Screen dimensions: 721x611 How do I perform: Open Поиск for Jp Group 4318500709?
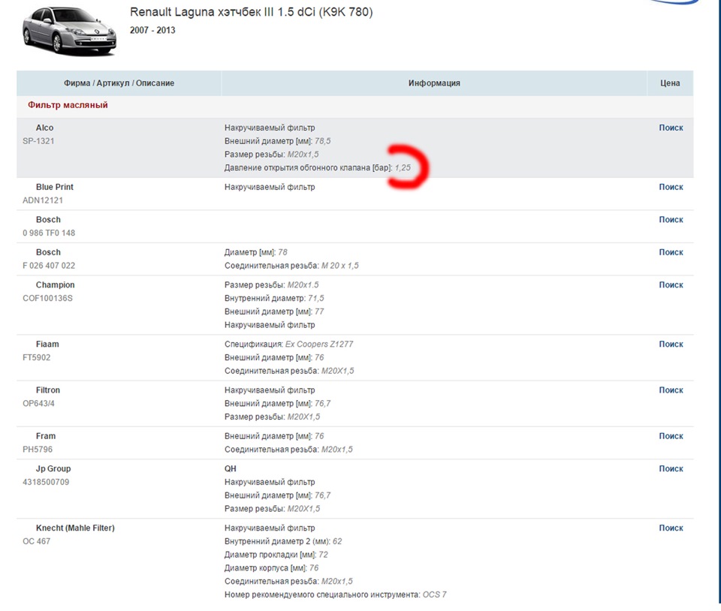click(x=671, y=468)
